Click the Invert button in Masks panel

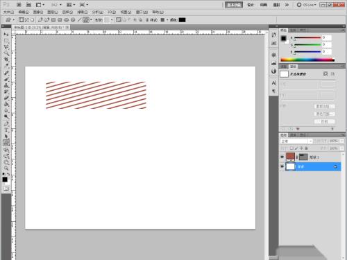325,121
